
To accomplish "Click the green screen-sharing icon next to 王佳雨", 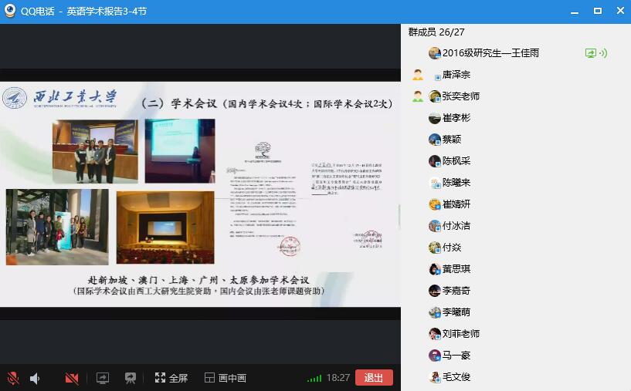I will point(595,53).
